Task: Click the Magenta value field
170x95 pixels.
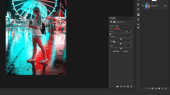Action: [x=127, y=36]
